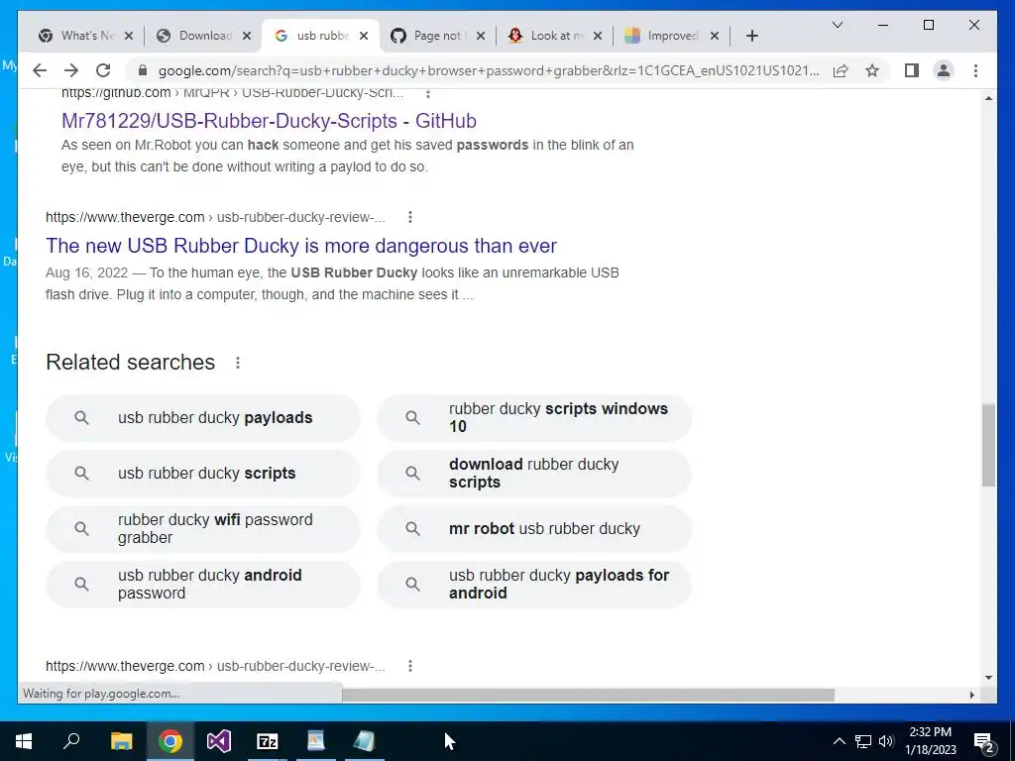Image resolution: width=1015 pixels, height=761 pixels.
Task: Close the GitHub Page not found tab
Action: click(x=481, y=36)
